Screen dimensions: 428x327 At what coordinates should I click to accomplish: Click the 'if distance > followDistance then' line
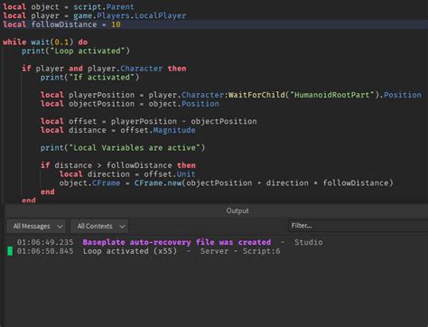click(118, 165)
